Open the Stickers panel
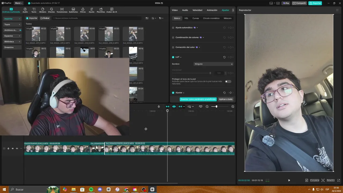The width and height of the screenshot is (343, 193). (43, 10)
